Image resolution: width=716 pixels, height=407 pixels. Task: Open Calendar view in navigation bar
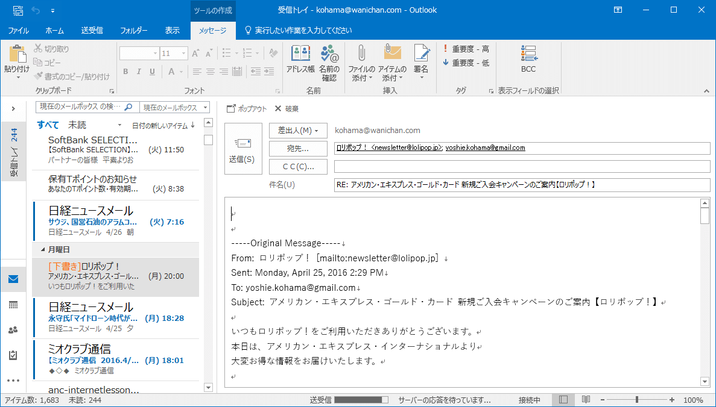tap(13, 305)
